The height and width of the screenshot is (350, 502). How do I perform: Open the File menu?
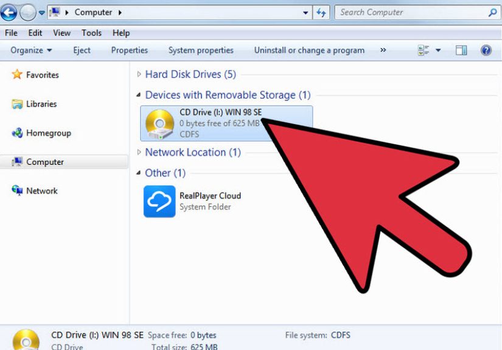(11, 33)
